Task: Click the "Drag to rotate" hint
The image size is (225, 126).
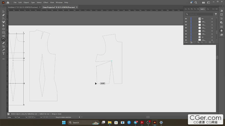Action: pyautogui.click(x=57, y=114)
